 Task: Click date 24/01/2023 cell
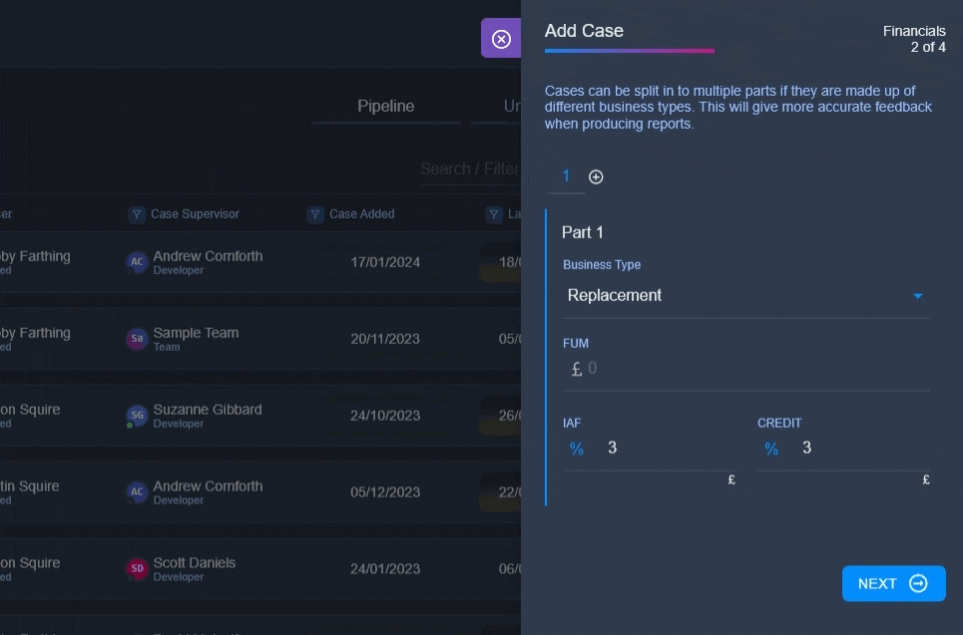click(x=385, y=569)
